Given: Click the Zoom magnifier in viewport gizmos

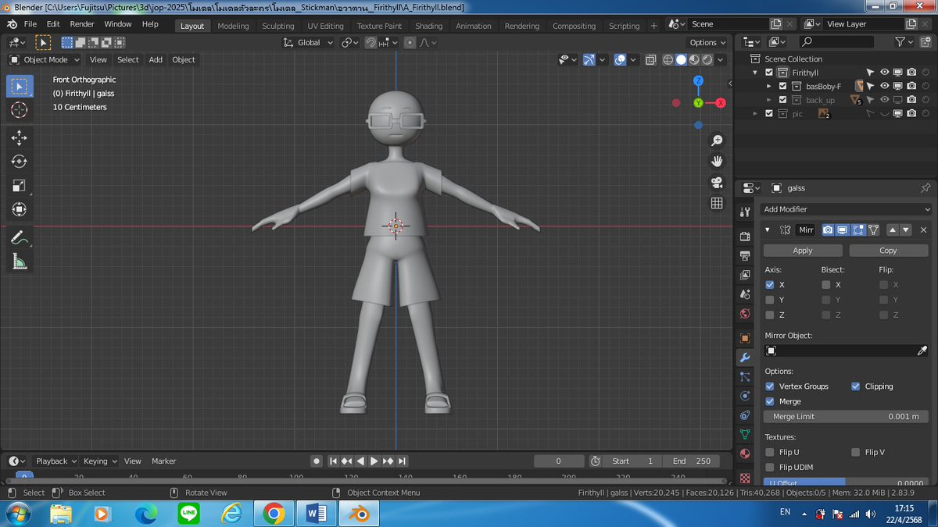Looking at the screenshot, I should pos(717,141).
